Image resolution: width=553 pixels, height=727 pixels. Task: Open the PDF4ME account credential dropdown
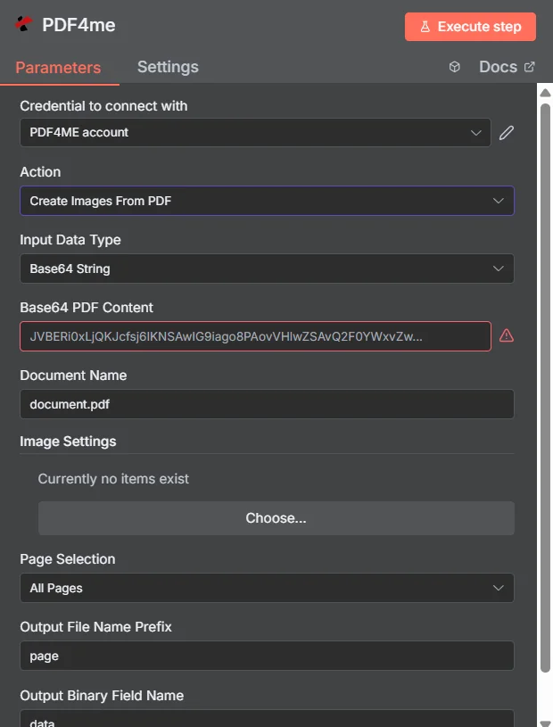(x=255, y=133)
